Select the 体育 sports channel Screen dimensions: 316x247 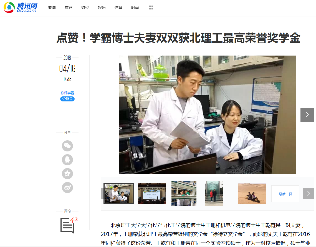point(118,8)
